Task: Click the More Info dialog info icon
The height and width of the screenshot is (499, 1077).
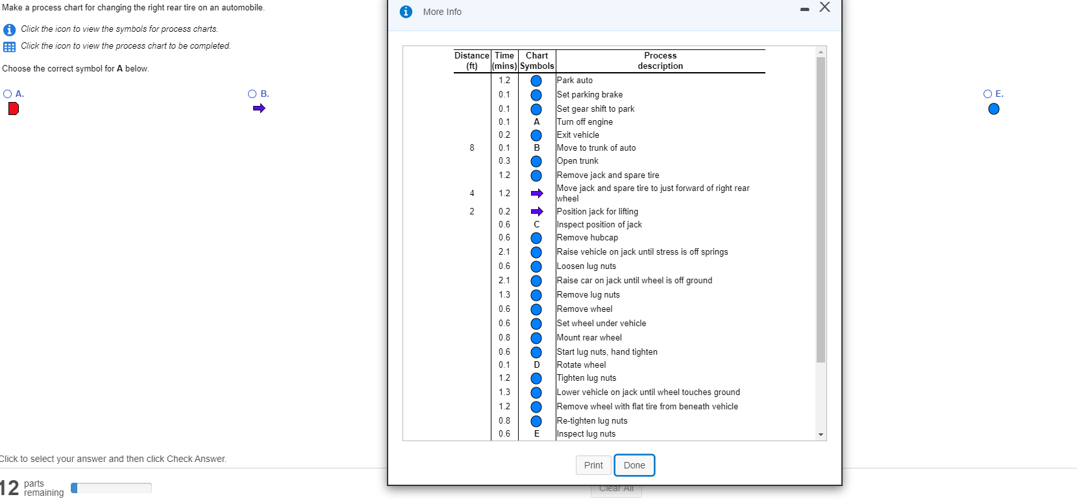Action: (406, 12)
